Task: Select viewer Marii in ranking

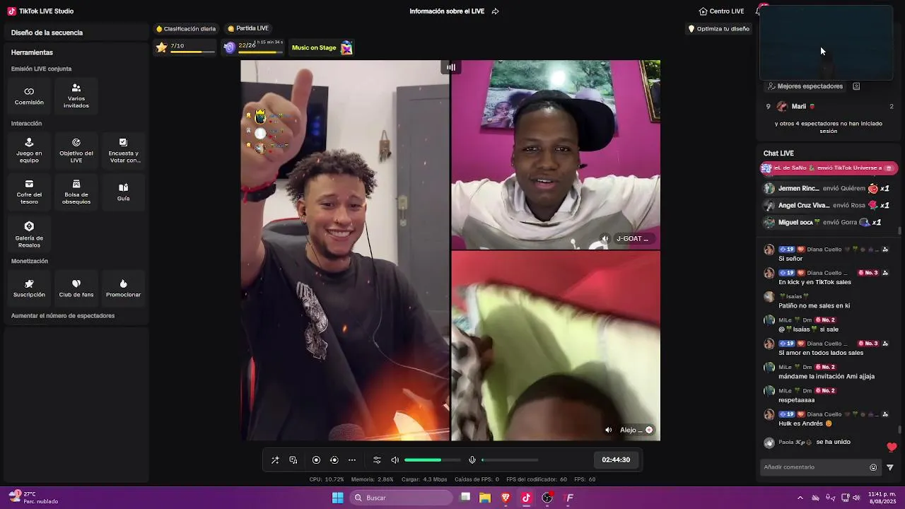Action: (830, 106)
